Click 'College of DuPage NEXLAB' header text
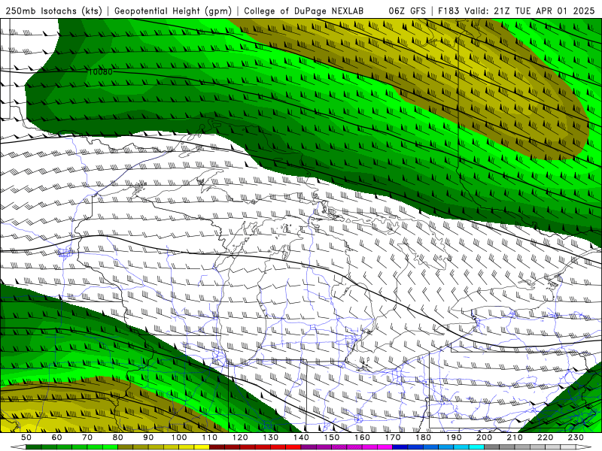 pyautogui.click(x=304, y=11)
